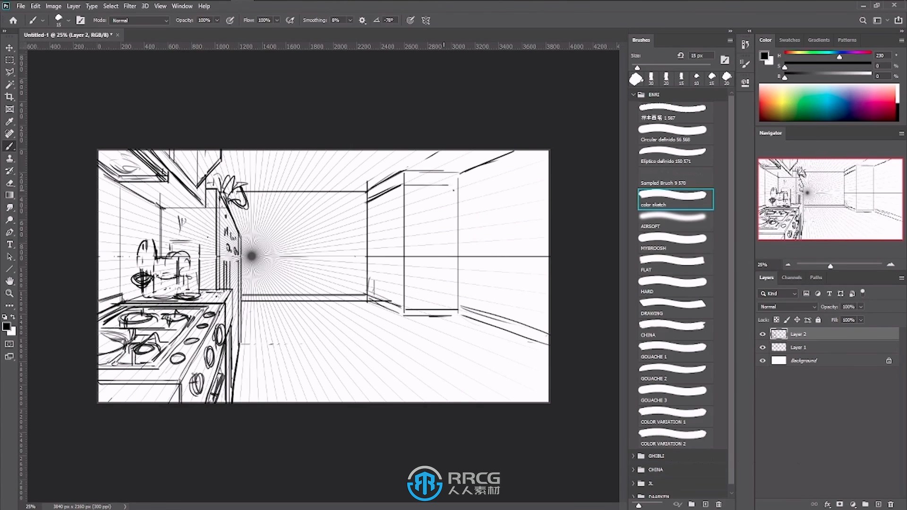Open the layer blend mode dropdown

[x=787, y=306]
